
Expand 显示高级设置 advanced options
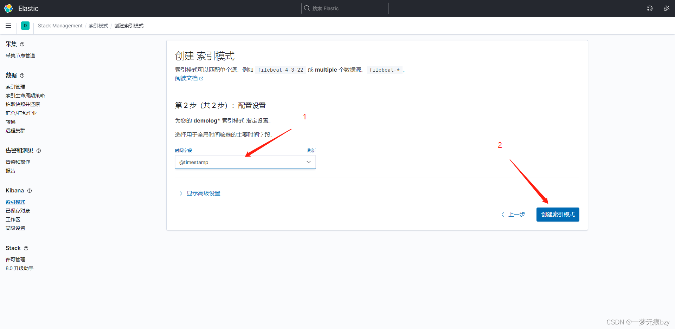coord(199,193)
